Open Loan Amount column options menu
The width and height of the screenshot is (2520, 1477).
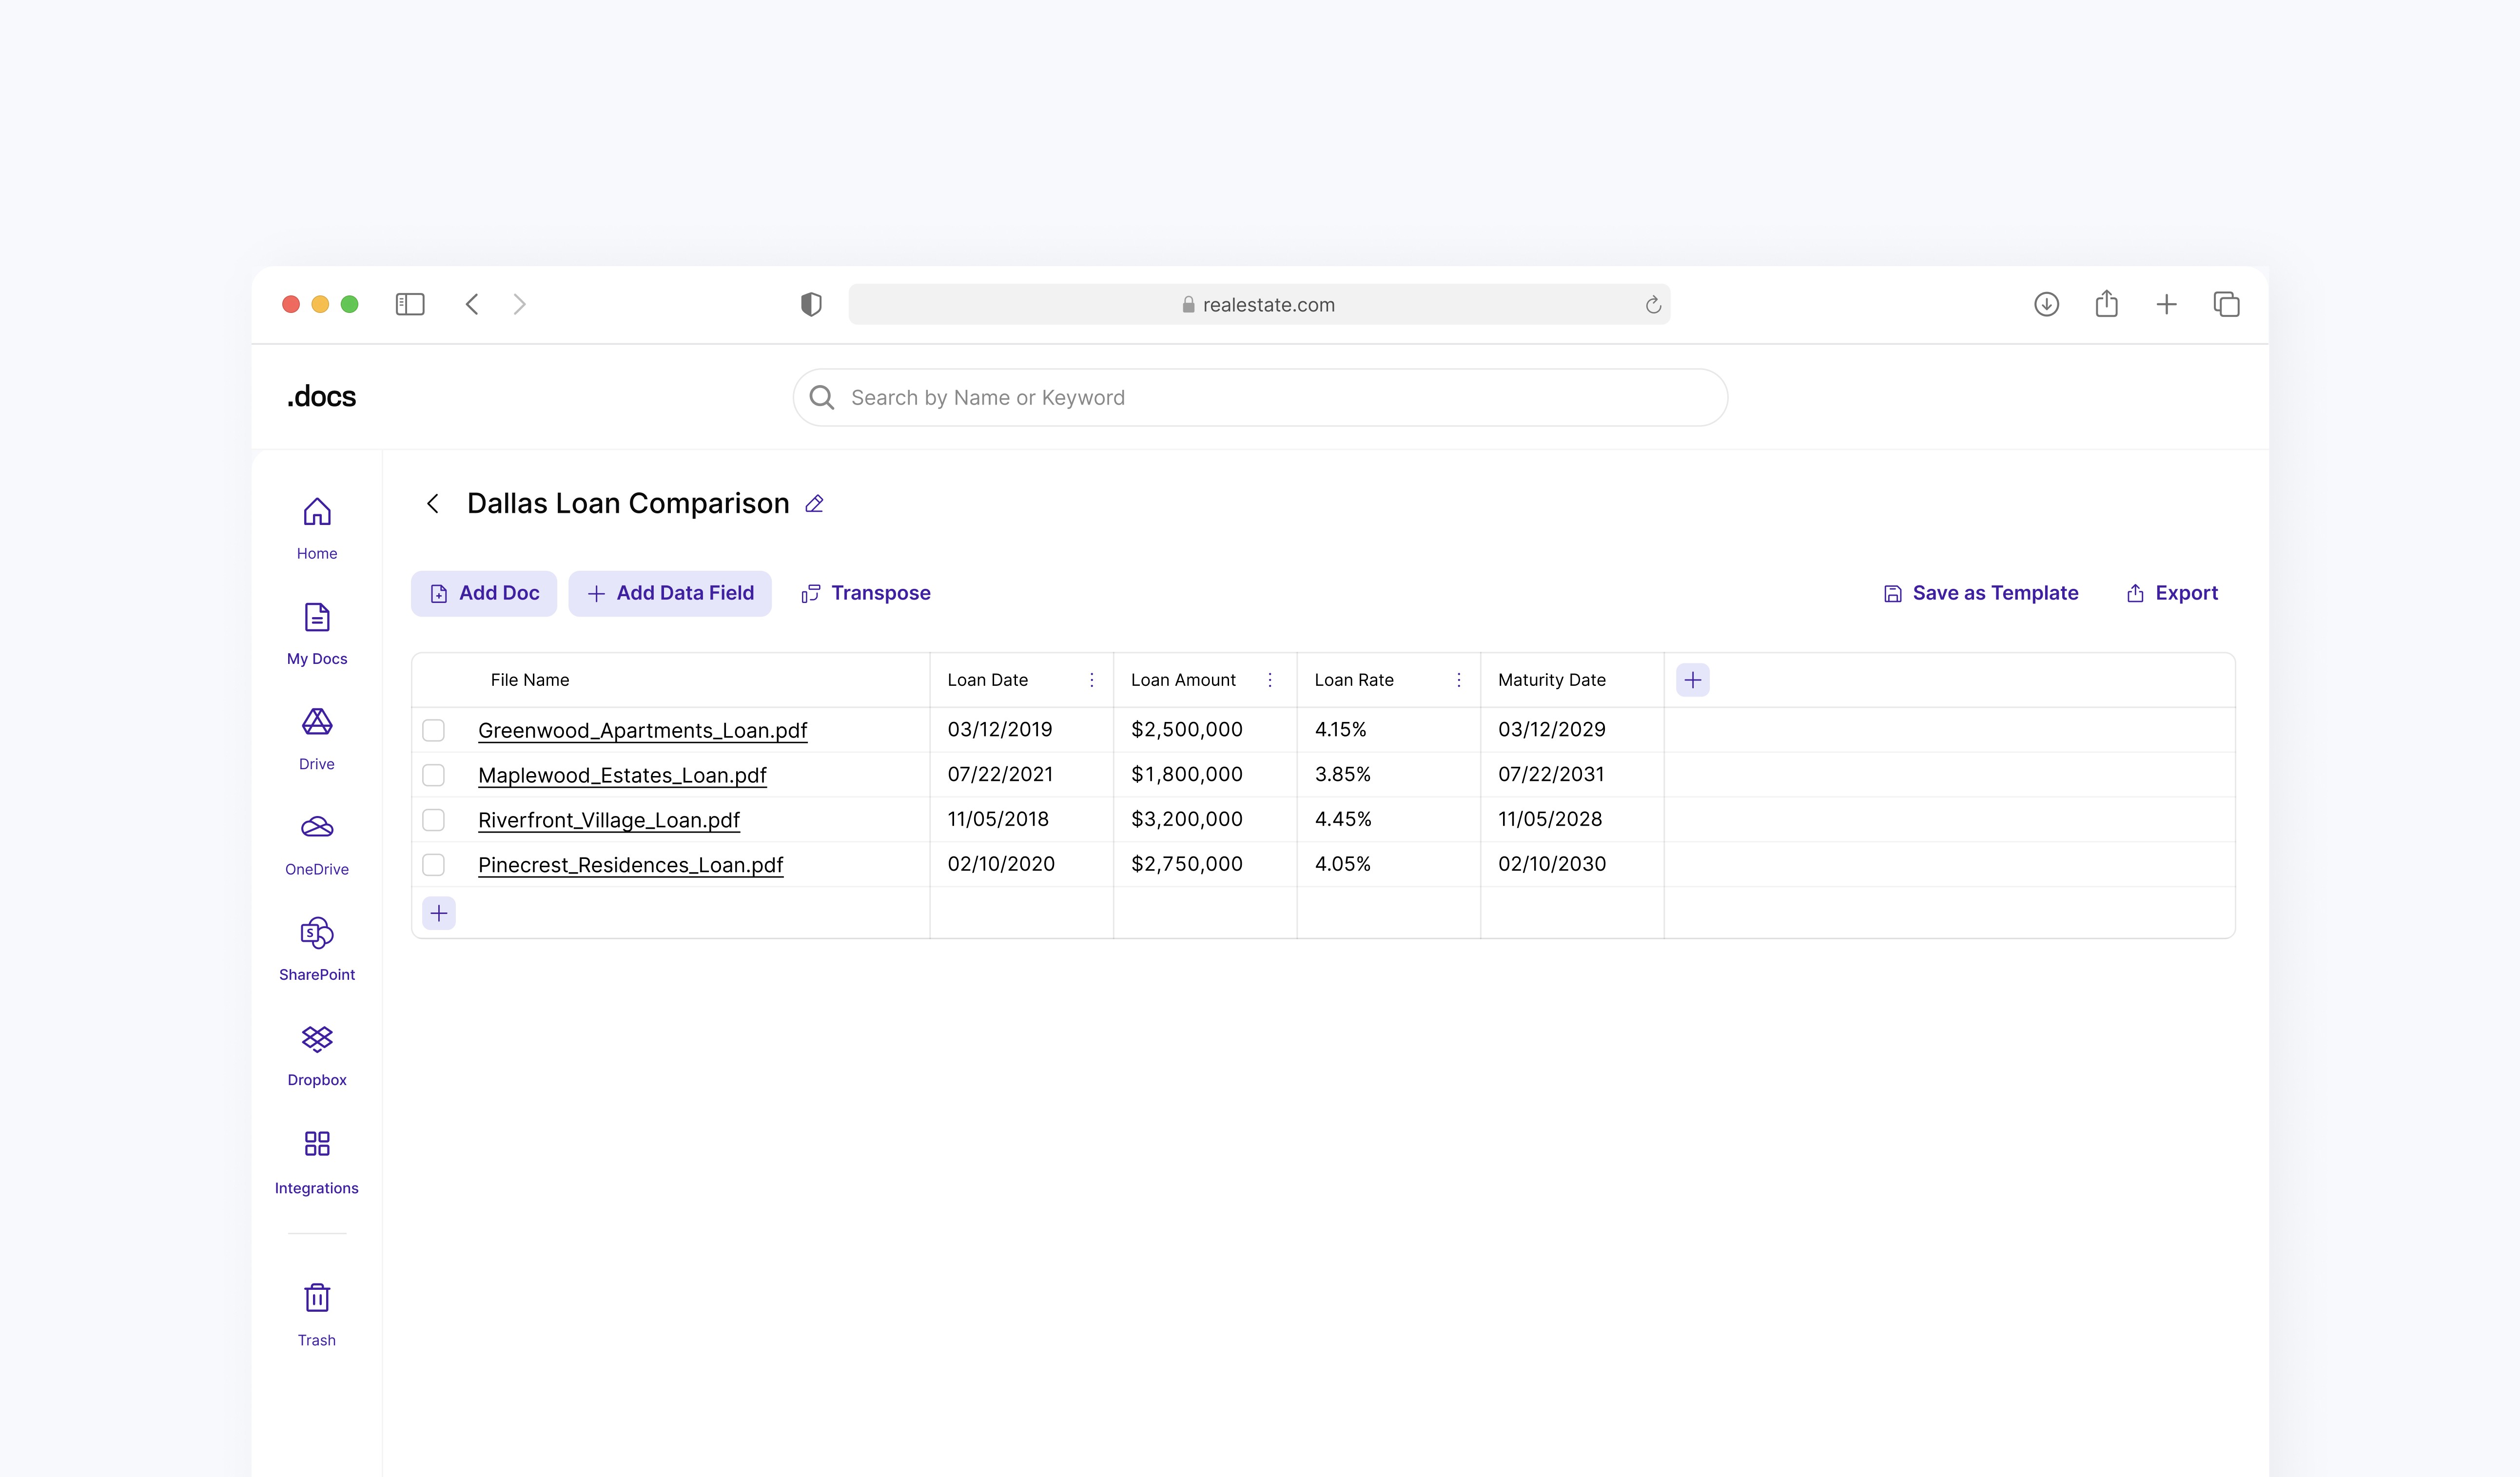click(x=1270, y=680)
